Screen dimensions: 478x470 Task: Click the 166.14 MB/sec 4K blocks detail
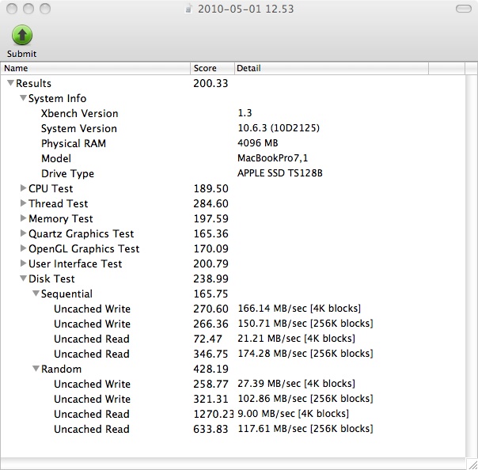click(299, 308)
